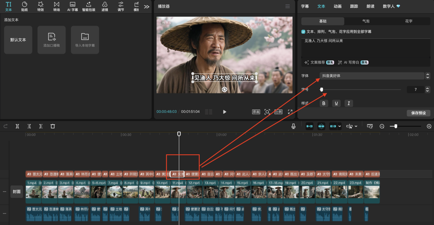Open the 贴纸 stickers tool
The width and height of the screenshot is (434, 225).
25,6
